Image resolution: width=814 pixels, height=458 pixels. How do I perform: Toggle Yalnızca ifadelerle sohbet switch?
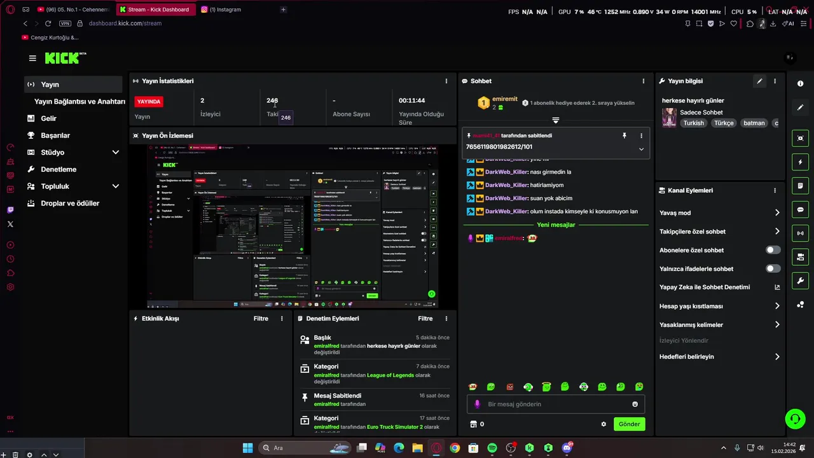coord(773,268)
